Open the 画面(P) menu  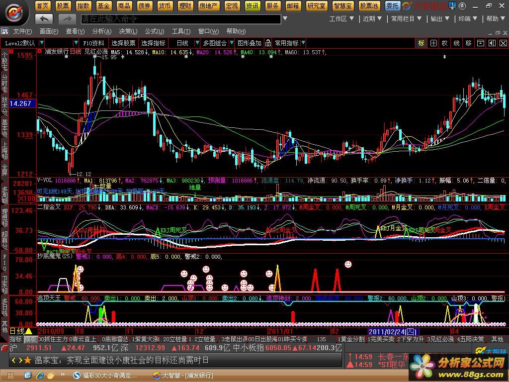49,31
